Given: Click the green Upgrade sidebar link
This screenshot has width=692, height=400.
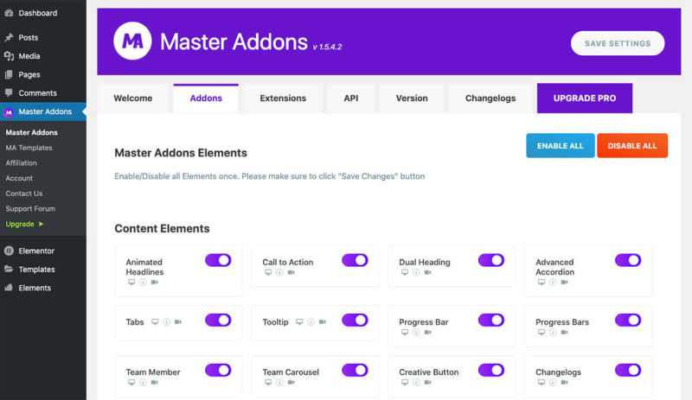Looking at the screenshot, I should pos(25,224).
